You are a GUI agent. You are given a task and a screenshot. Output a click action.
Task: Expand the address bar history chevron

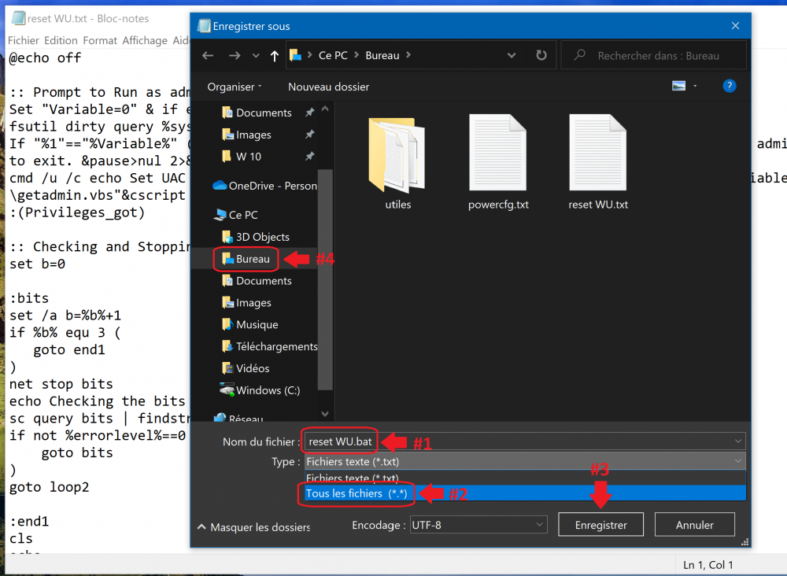[x=512, y=56]
